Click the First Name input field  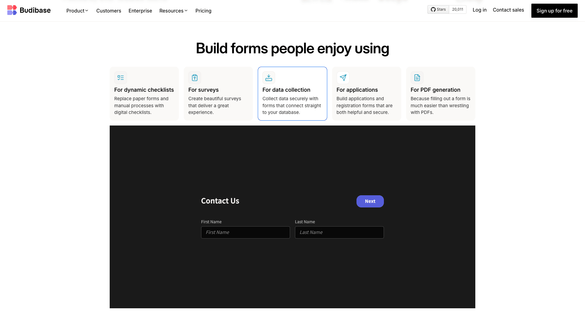tap(246, 232)
